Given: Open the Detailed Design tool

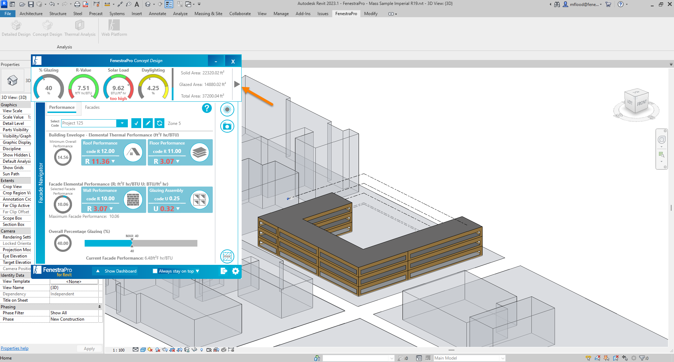Looking at the screenshot, I should click(x=16, y=28).
